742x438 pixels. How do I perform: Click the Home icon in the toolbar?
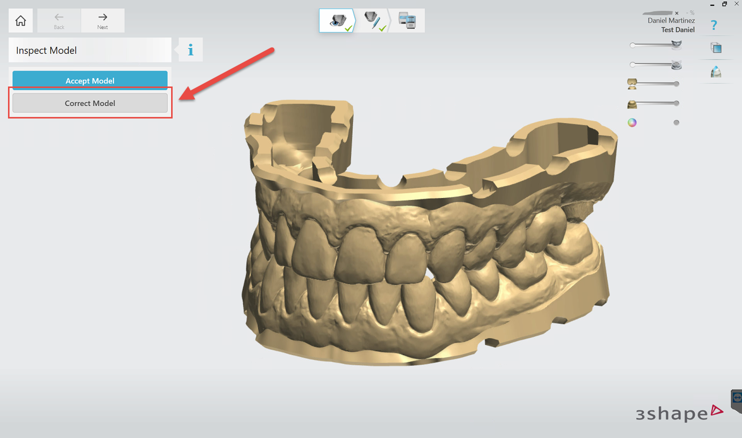click(20, 20)
